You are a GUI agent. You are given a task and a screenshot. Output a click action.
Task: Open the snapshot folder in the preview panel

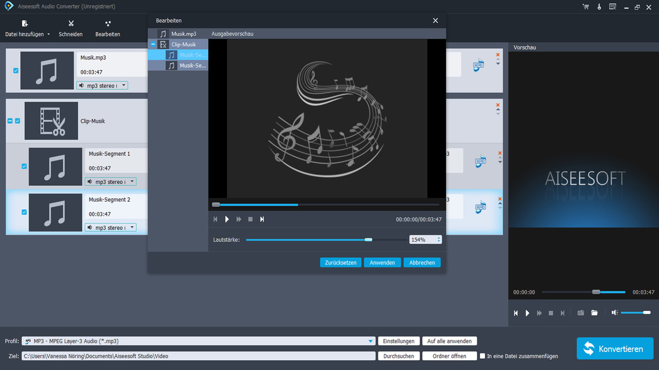tap(594, 312)
